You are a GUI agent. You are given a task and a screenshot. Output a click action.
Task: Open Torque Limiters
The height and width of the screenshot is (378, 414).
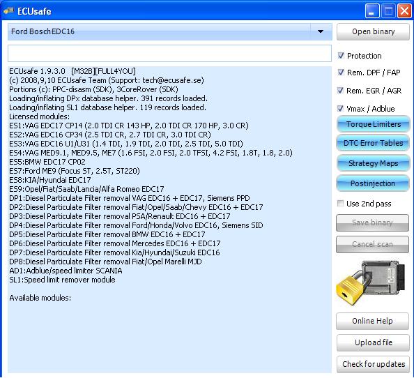tap(373, 124)
